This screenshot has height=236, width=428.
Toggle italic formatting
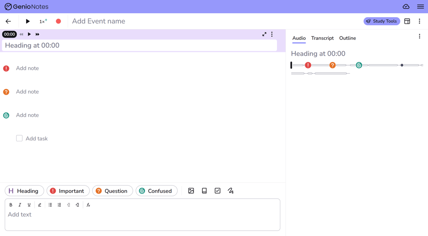tap(20, 205)
